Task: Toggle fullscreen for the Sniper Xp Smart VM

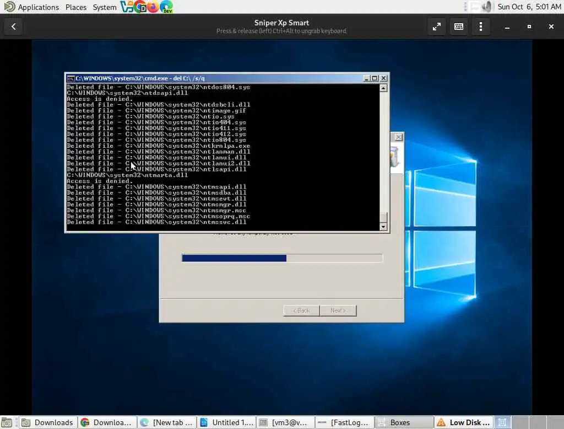Action: tap(436, 26)
